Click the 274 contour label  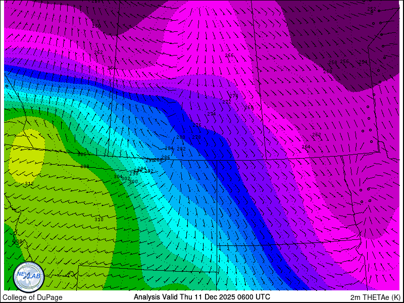click(212, 114)
